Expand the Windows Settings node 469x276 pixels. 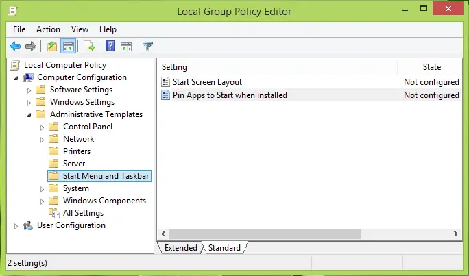tap(29, 103)
